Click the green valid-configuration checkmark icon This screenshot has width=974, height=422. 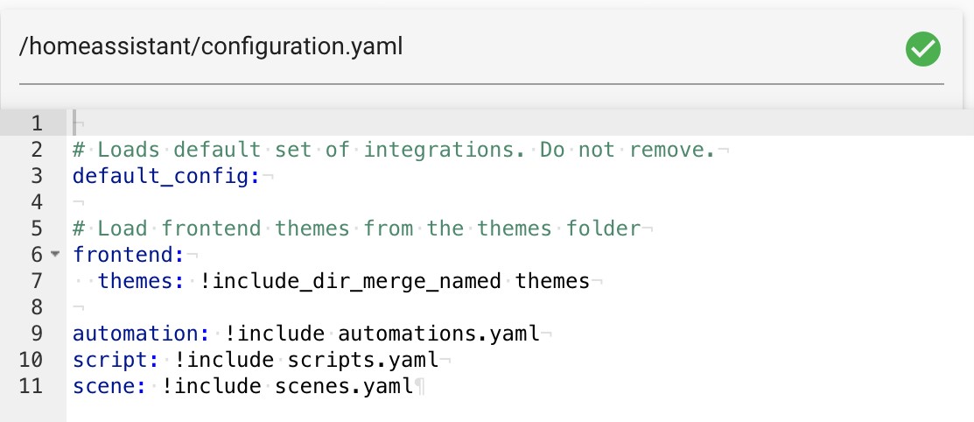tap(922, 48)
